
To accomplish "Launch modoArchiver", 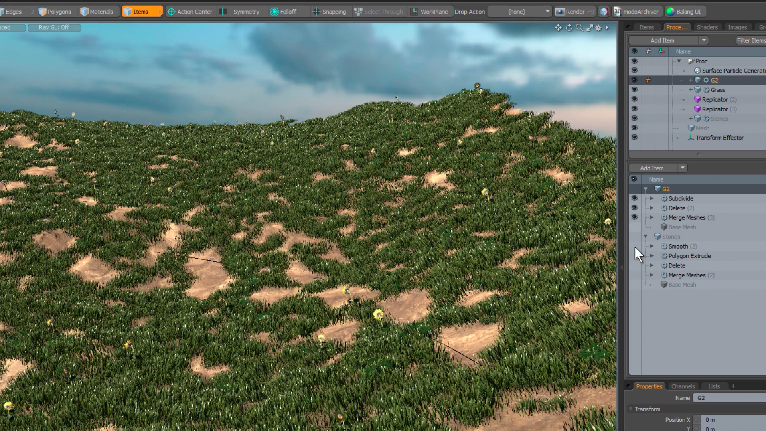I will click(x=637, y=11).
